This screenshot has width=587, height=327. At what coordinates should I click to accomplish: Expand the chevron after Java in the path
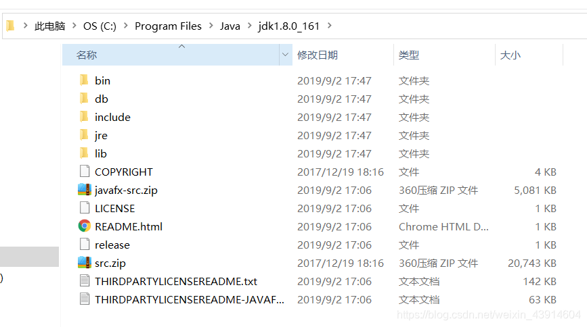tap(249, 26)
